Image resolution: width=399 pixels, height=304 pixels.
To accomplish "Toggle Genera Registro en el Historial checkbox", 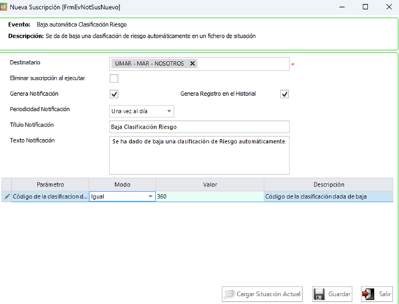I will (x=284, y=94).
